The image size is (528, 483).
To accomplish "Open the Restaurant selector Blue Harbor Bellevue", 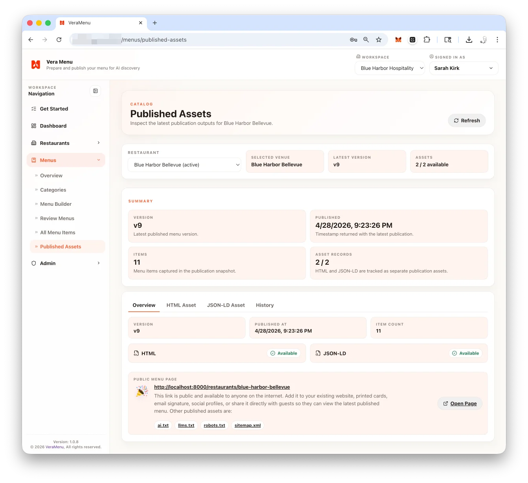I will point(185,165).
